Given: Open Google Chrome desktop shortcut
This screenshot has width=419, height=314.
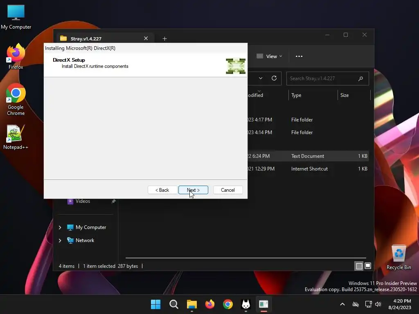Looking at the screenshot, I should click(x=16, y=99).
